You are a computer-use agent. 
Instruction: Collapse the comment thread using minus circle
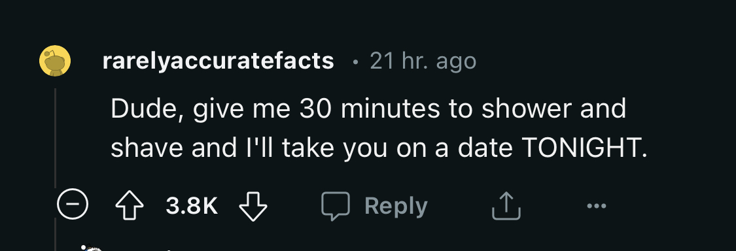(72, 205)
